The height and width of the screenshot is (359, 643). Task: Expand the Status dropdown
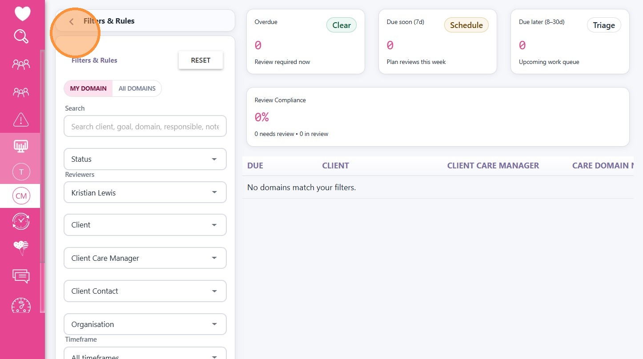coord(145,159)
